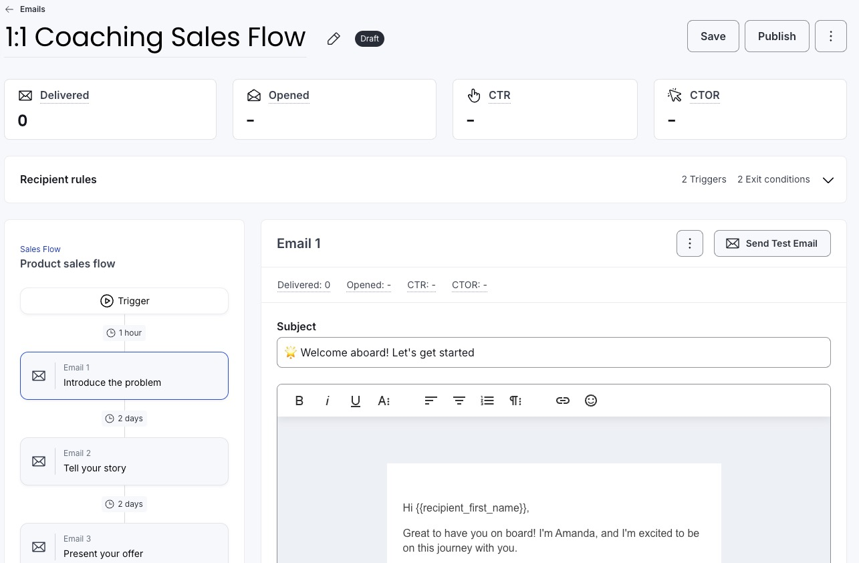
Task: Click the pencil icon to rename flow
Action: tap(334, 39)
